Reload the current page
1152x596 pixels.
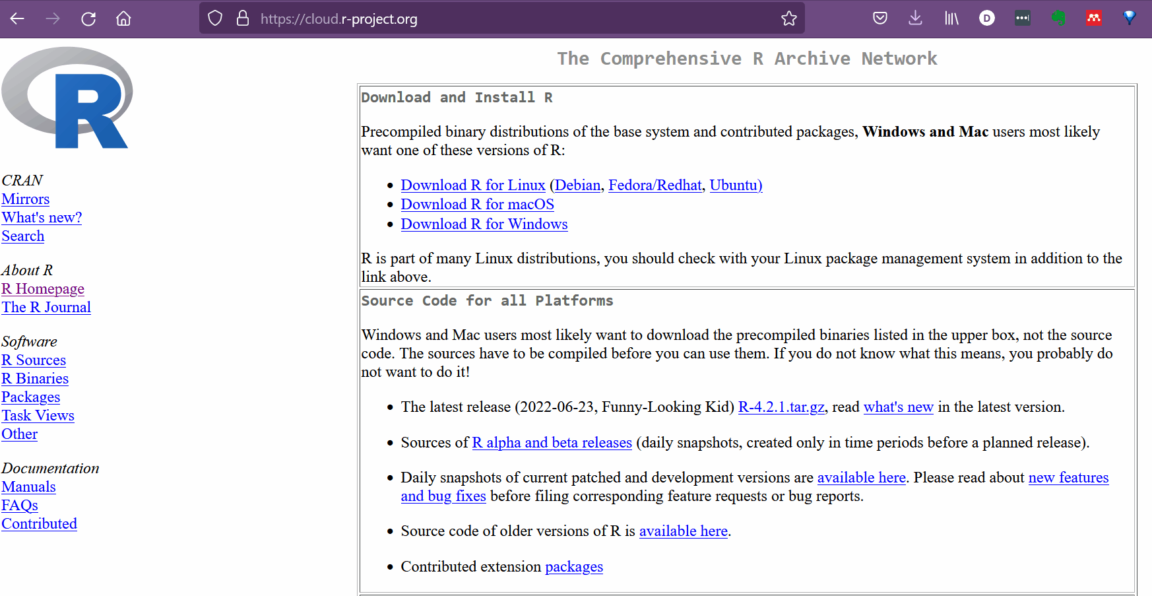(88, 18)
